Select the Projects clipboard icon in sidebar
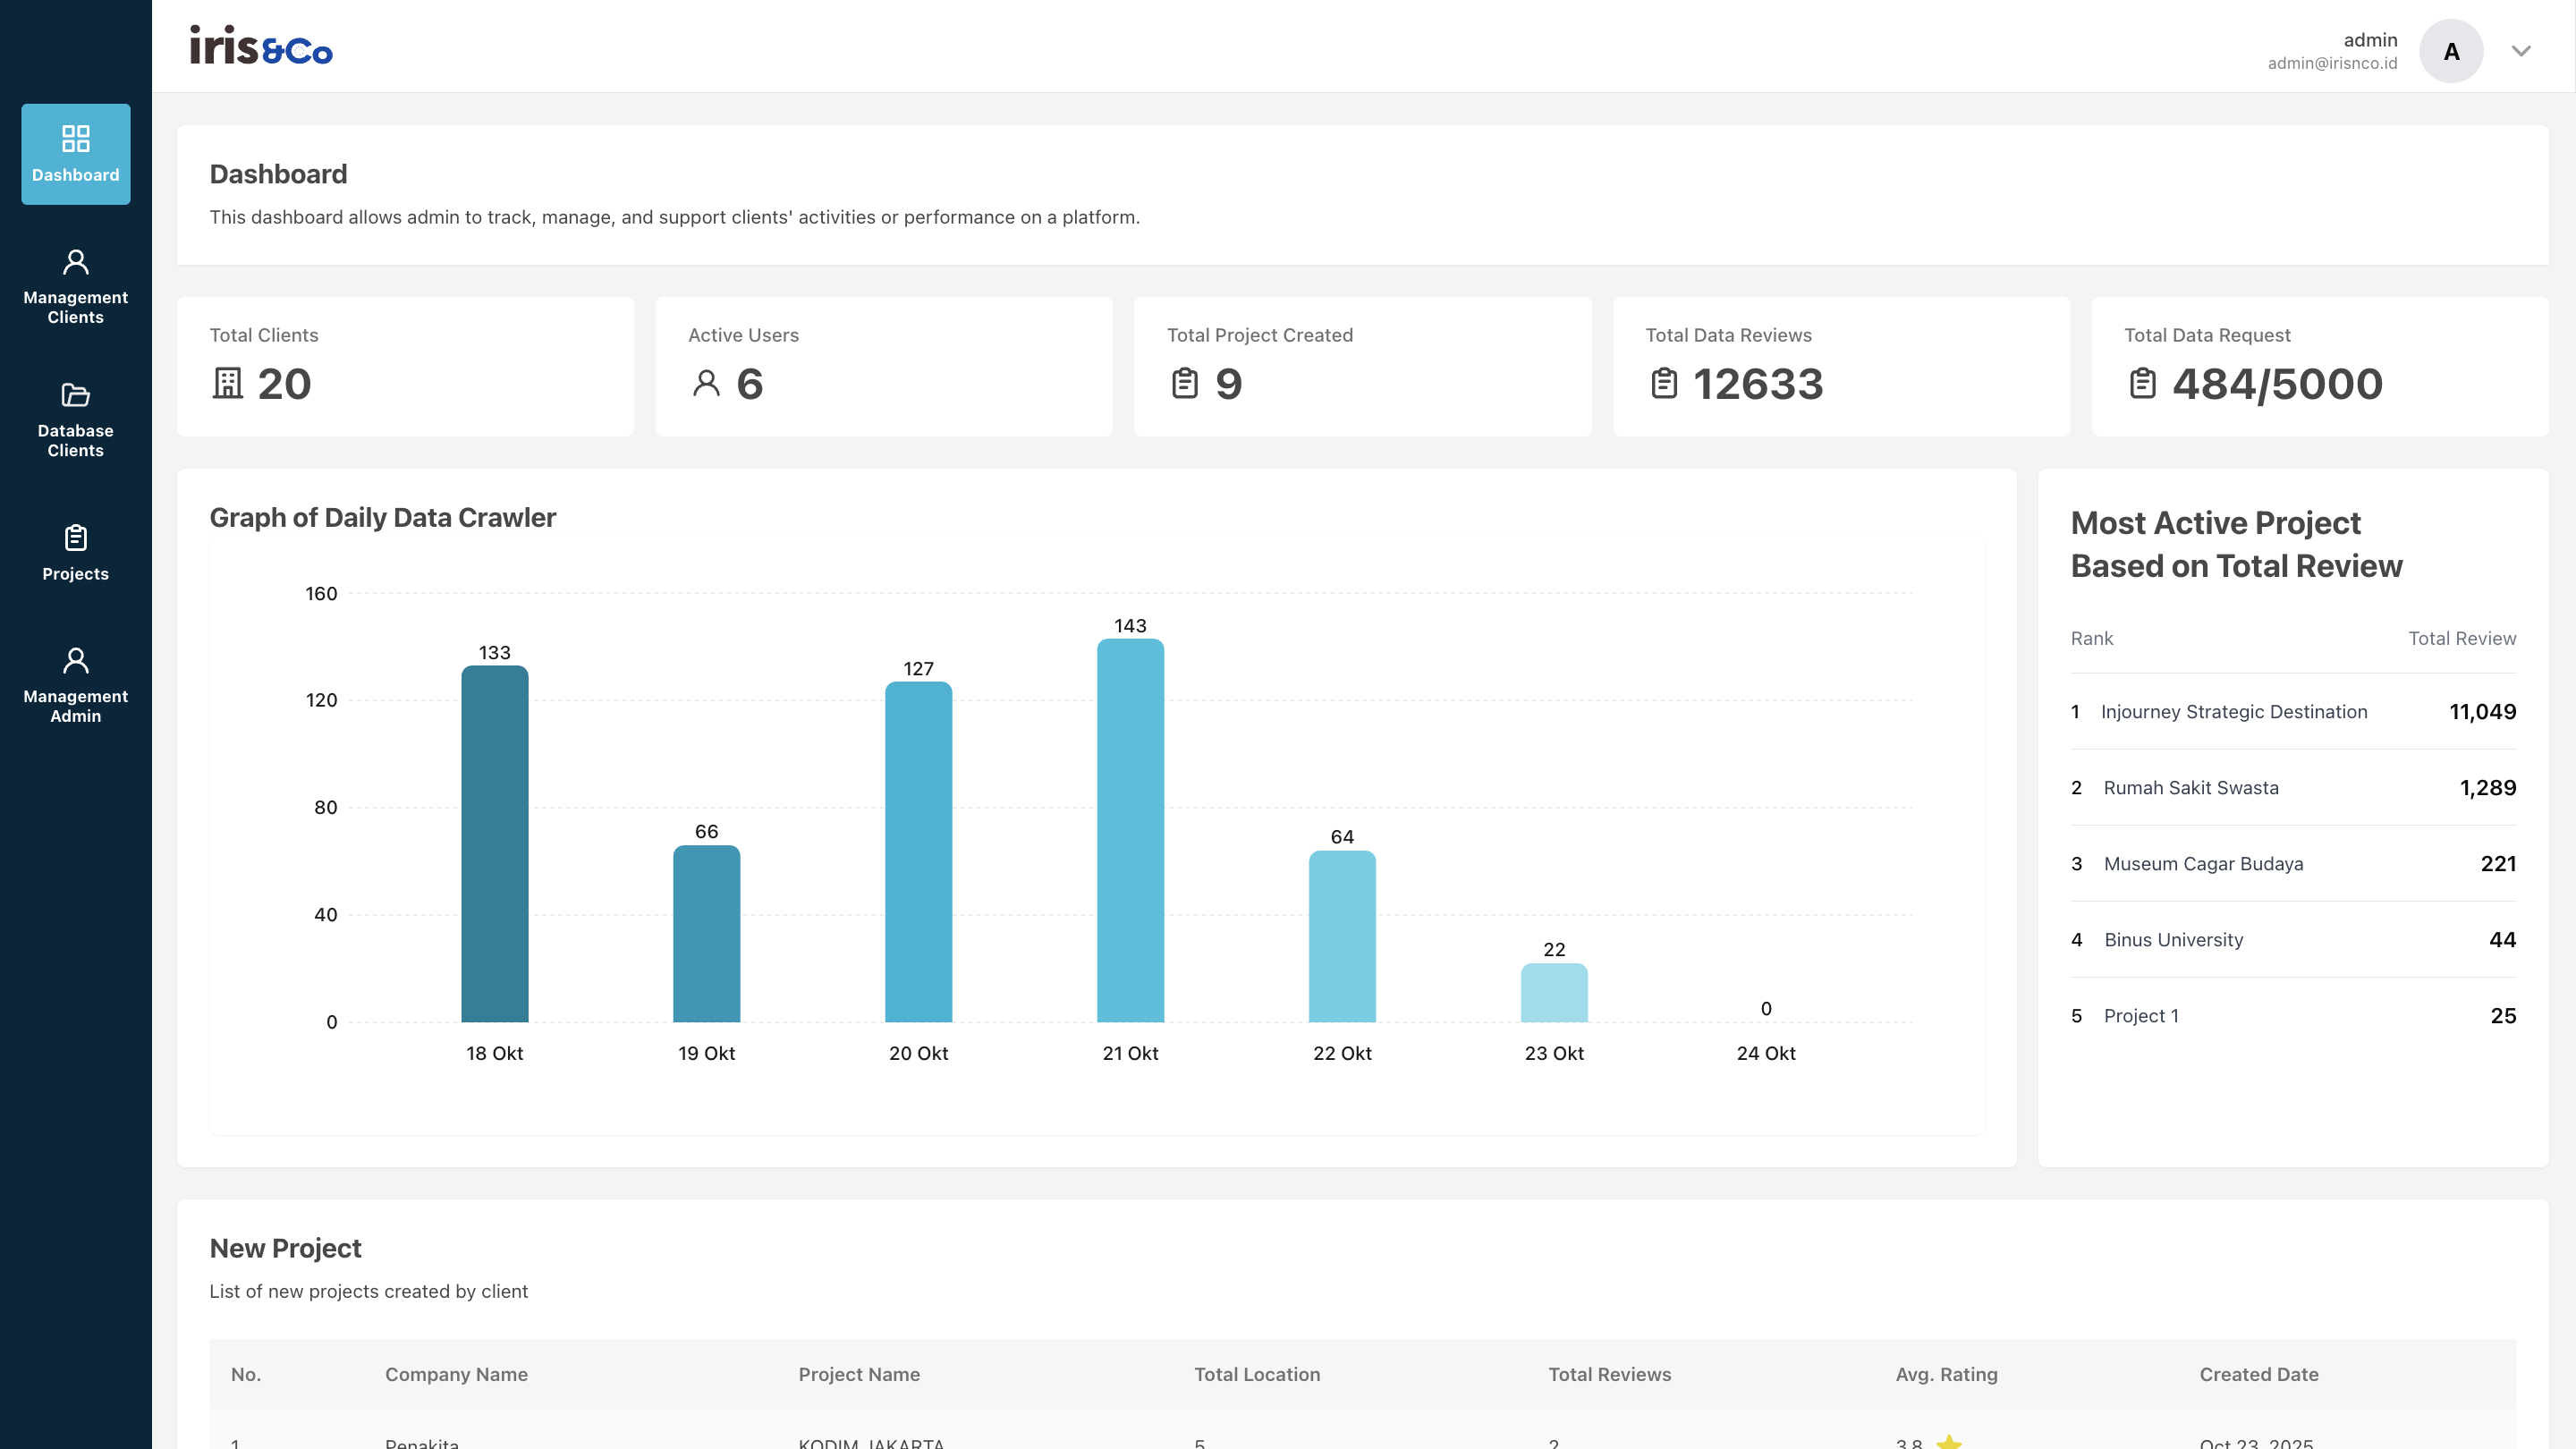 75,537
